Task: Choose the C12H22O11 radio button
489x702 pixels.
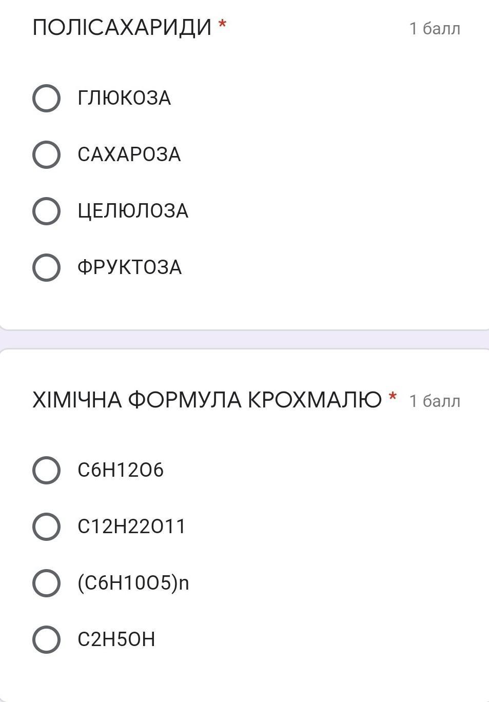Action: point(46,526)
